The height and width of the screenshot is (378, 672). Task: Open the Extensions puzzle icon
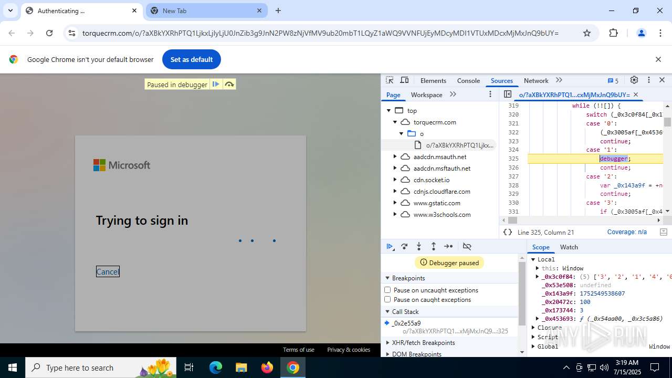point(613,33)
